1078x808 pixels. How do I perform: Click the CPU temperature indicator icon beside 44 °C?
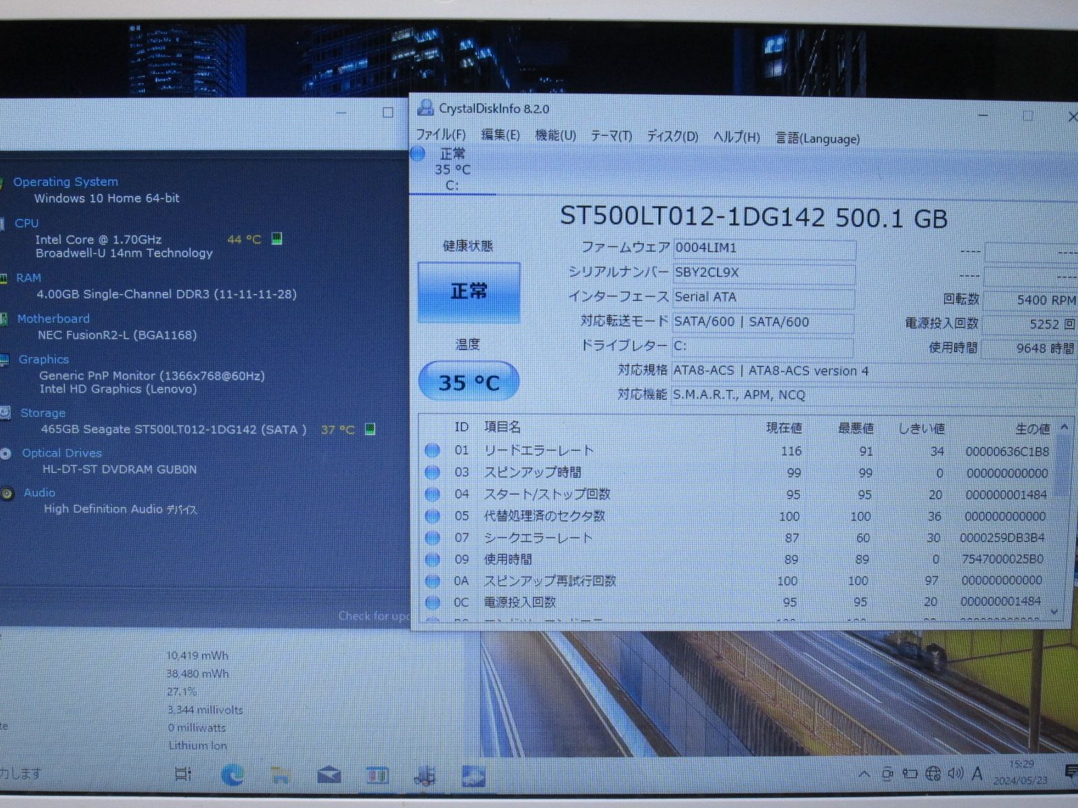click(x=276, y=238)
